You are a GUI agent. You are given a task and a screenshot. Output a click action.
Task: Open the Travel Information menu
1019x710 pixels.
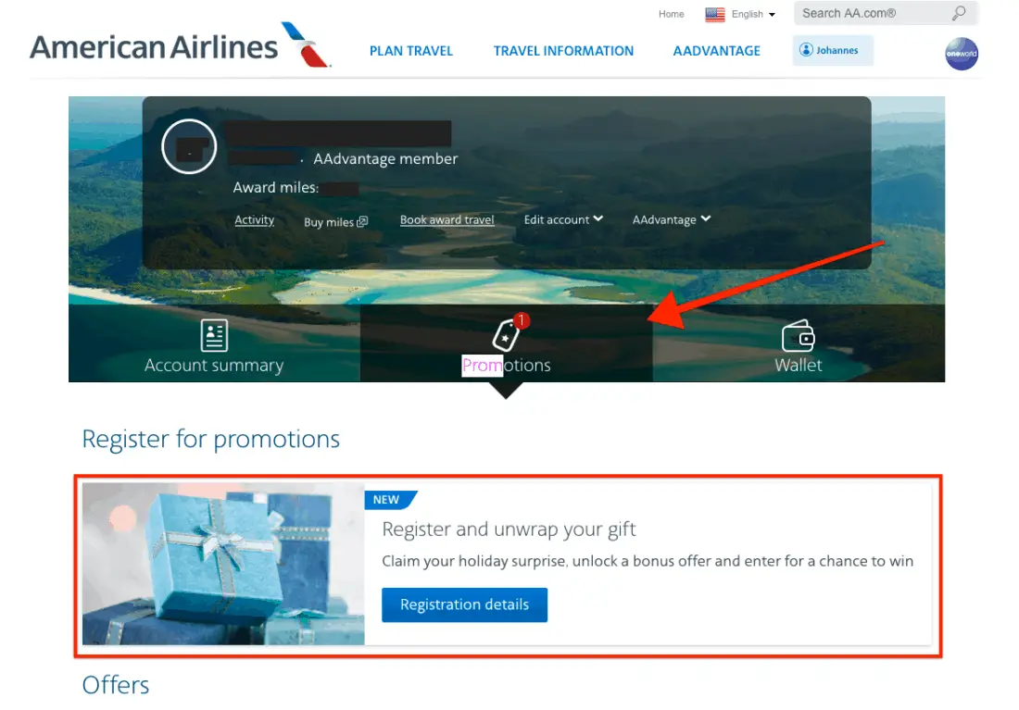pyautogui.click(x=563, y=51)
